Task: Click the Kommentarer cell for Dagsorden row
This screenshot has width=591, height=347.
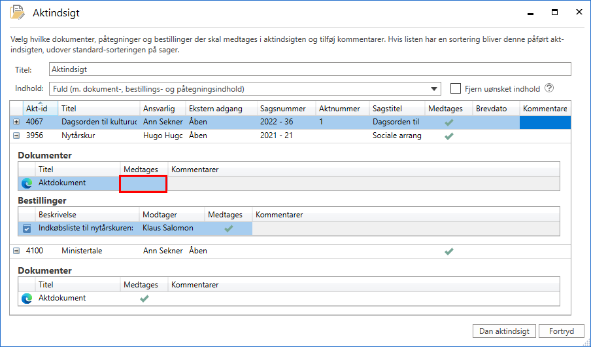Action: pos(545,122)
